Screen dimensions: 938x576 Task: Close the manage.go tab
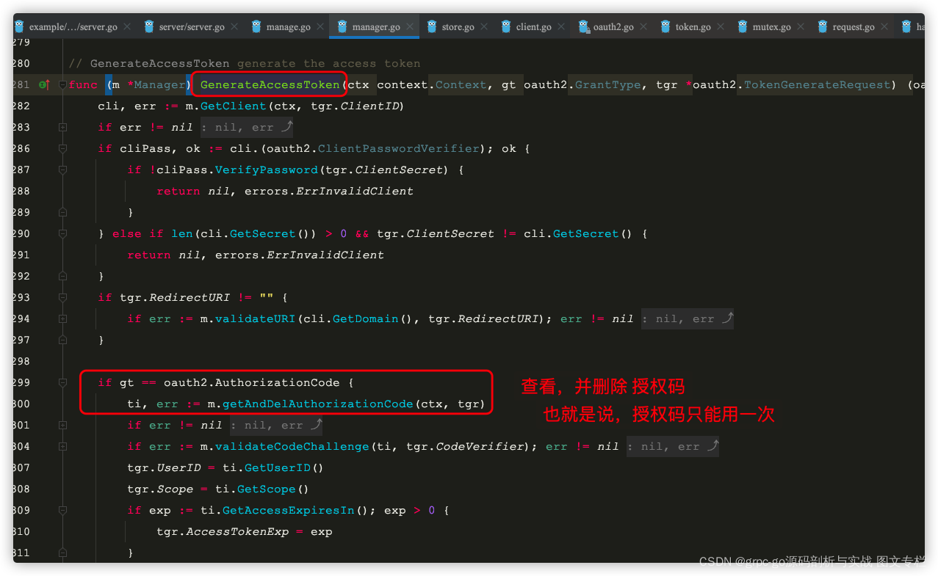pos(320,27)
